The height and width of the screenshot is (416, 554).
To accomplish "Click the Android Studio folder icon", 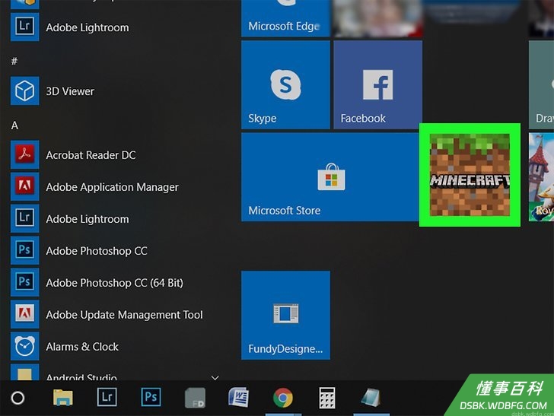I will [x=24, y=372].
